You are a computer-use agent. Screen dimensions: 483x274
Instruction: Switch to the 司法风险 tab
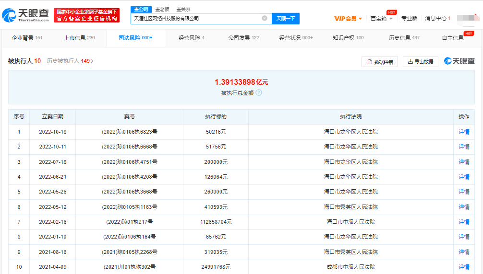coord(135,38)
